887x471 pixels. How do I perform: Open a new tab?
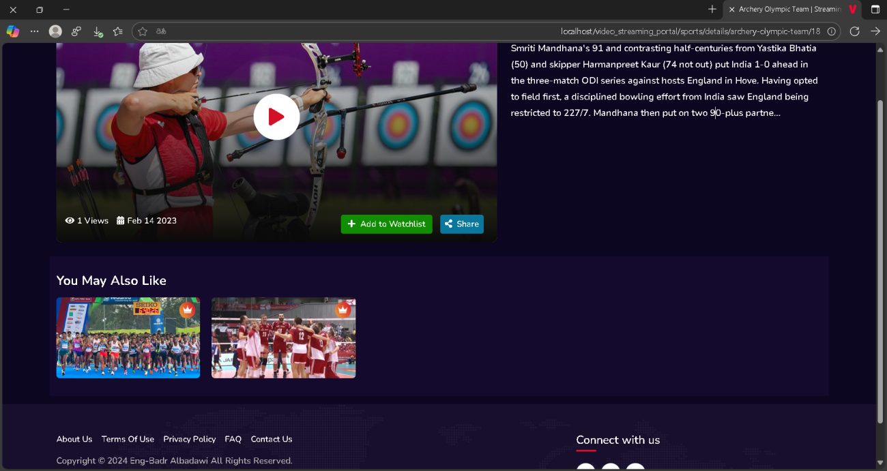point(712,10)
